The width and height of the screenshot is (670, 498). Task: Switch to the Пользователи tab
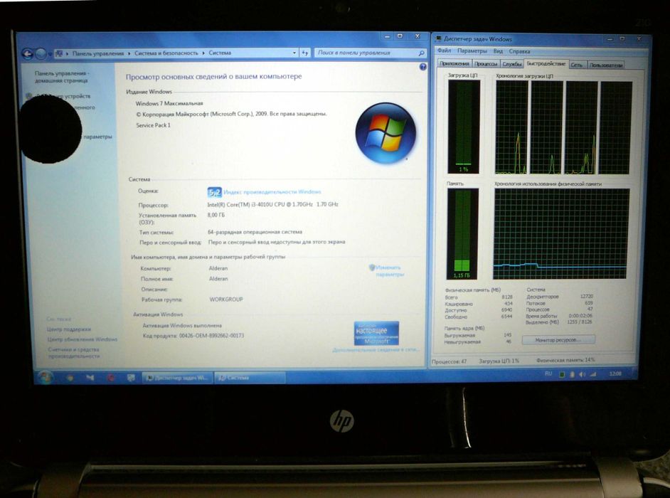tap(606, 65)
